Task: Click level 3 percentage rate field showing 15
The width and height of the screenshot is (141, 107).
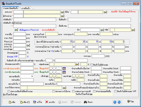Action: (93, 42)
